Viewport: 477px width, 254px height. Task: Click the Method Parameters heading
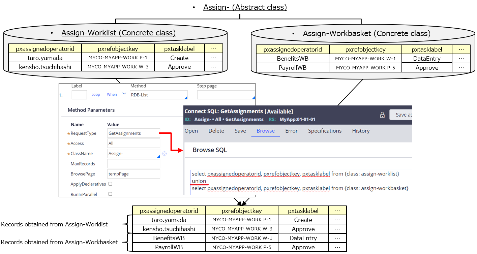(91, 110)
